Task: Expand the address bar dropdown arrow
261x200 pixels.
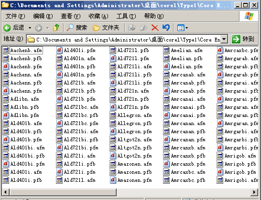Action: [x=224, y=39]
